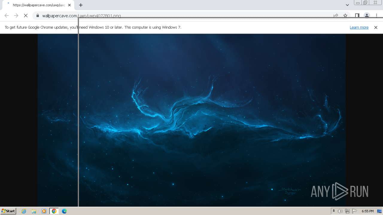This screenshot has width=383, height=215.
Task: Toggle the Chrome side panel
Action: (357, 16)
